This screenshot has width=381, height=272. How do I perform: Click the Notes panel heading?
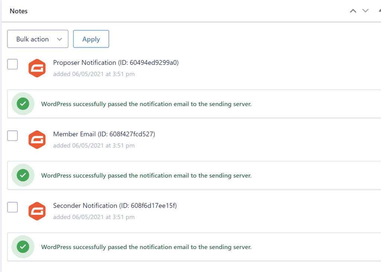point(19,11)
